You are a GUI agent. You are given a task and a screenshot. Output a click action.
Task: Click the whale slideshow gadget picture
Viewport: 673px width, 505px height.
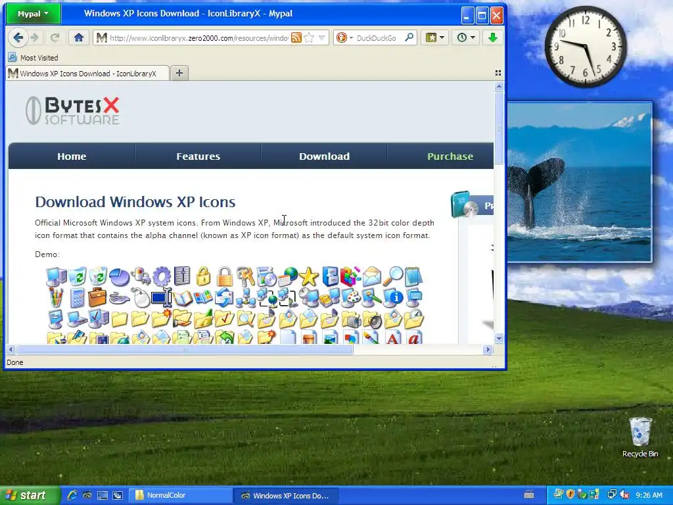pyautogui.click(x=580, y=182)
